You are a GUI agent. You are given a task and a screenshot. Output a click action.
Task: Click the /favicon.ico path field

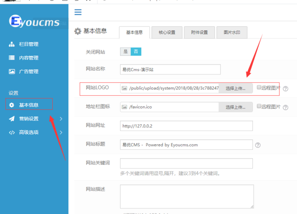pyautogui.click(x=174, y=107)
